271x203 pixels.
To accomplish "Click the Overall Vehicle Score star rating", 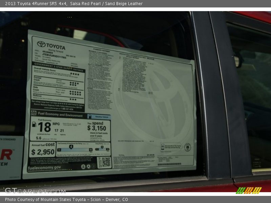I will [75, 74].
